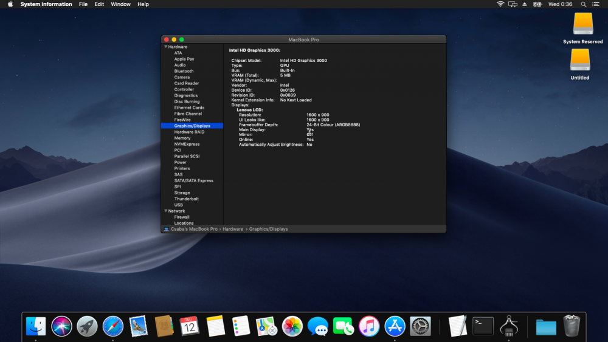Image resolution: width=608 pixels, height=342 pixels.
Task: Open Spotlight search magnifier icon
Action: [x=583, y=4]
